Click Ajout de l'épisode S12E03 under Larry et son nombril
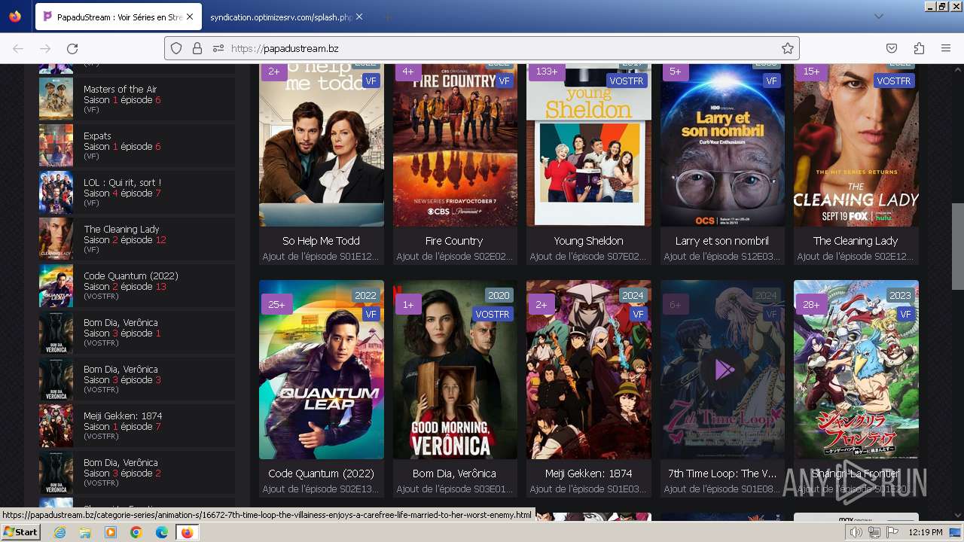 [722, 257]
